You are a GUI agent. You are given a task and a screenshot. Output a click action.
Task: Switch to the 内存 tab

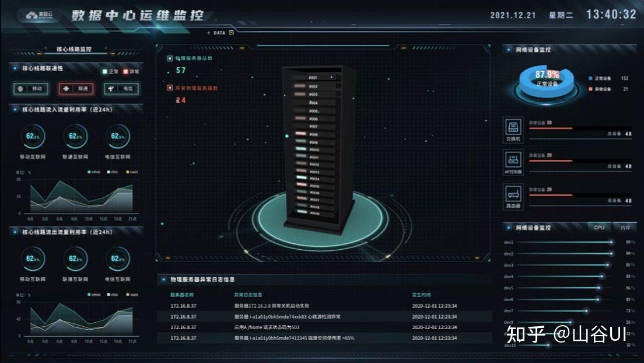point(625,228)
